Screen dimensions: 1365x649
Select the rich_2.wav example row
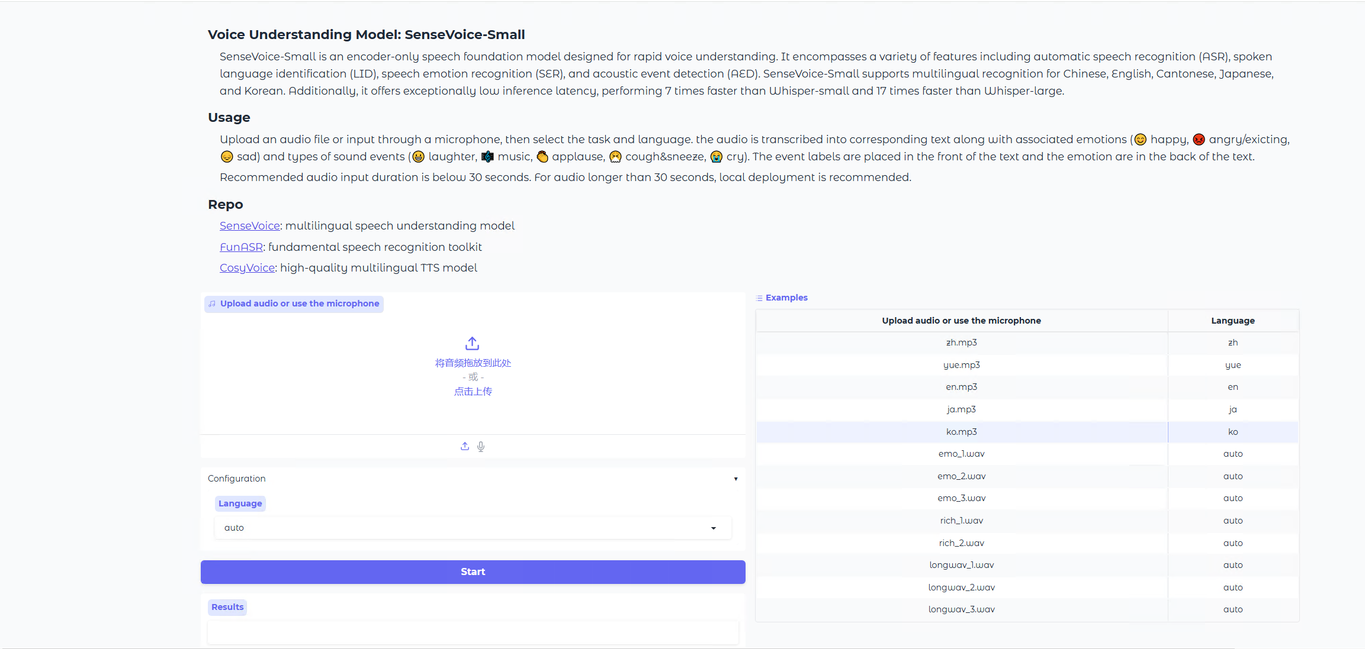click(x=961, y=543)
